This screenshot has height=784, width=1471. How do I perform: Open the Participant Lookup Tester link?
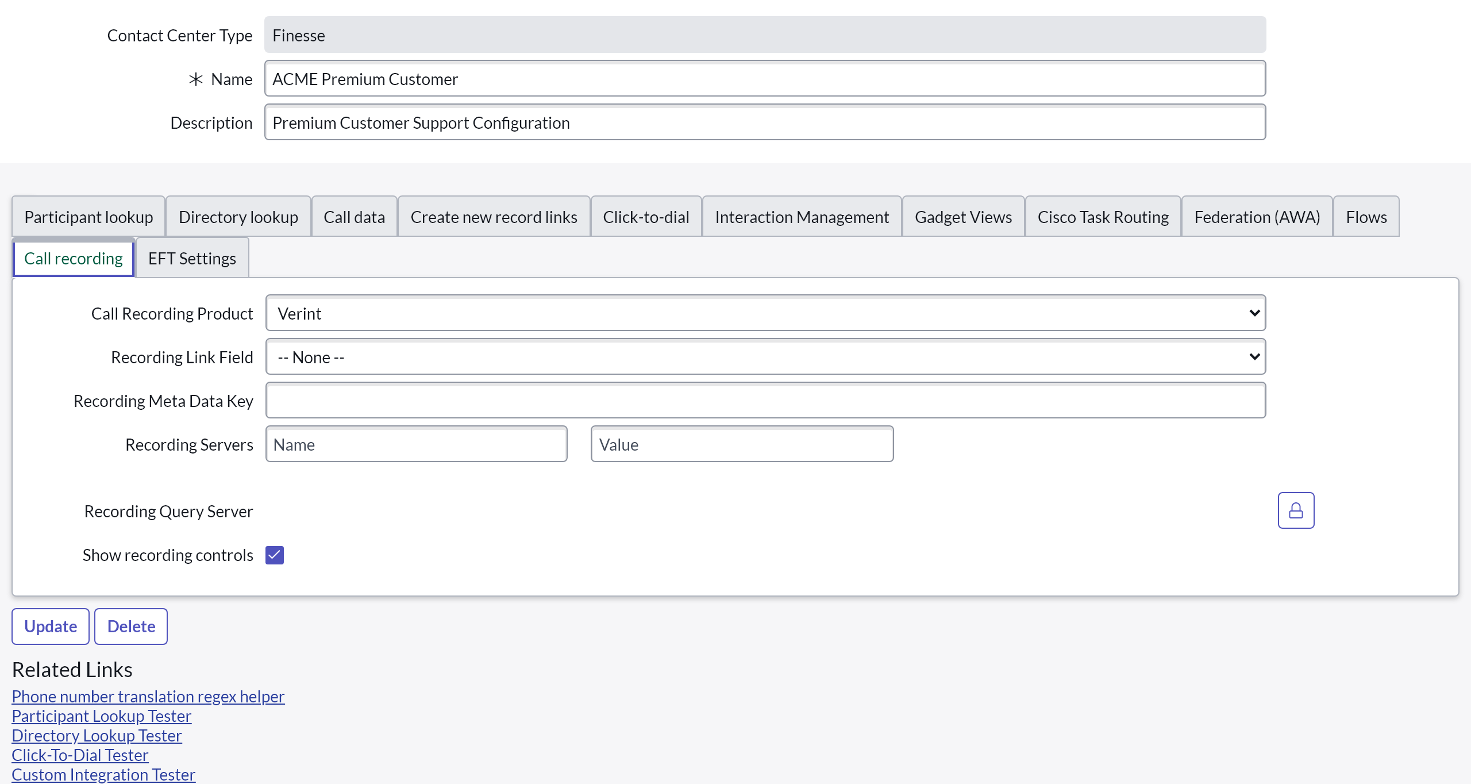click(x=101, y=716)
